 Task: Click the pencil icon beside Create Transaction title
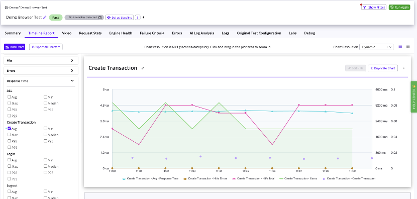tap(143, 68)
